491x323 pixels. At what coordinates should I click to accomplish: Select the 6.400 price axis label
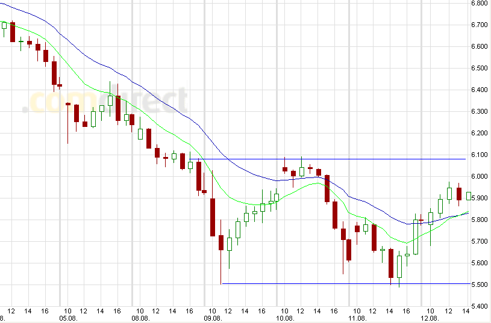click(x=480, y=90)
